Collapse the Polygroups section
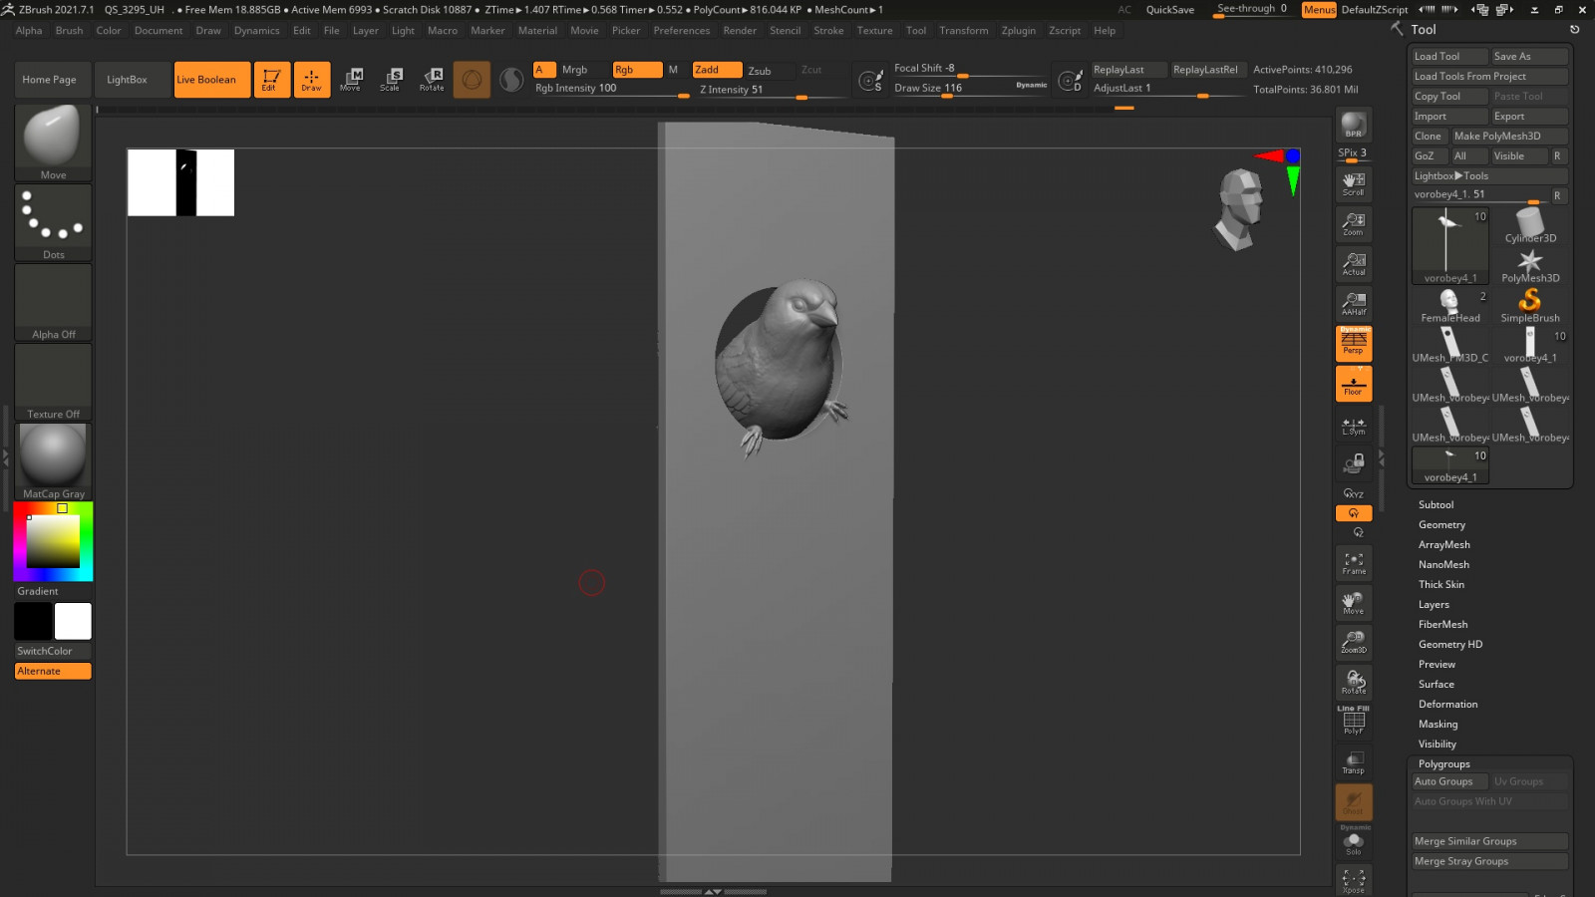The width and height of the screenshot is (1595, 897). (x=1443, y=764)
